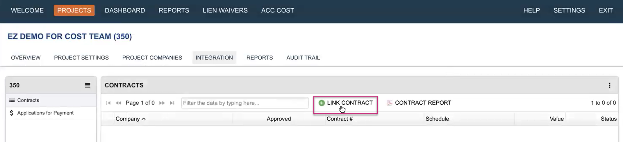Switch to the Project Settings tab
The image size is (623, 142).
tap(81, 58)
